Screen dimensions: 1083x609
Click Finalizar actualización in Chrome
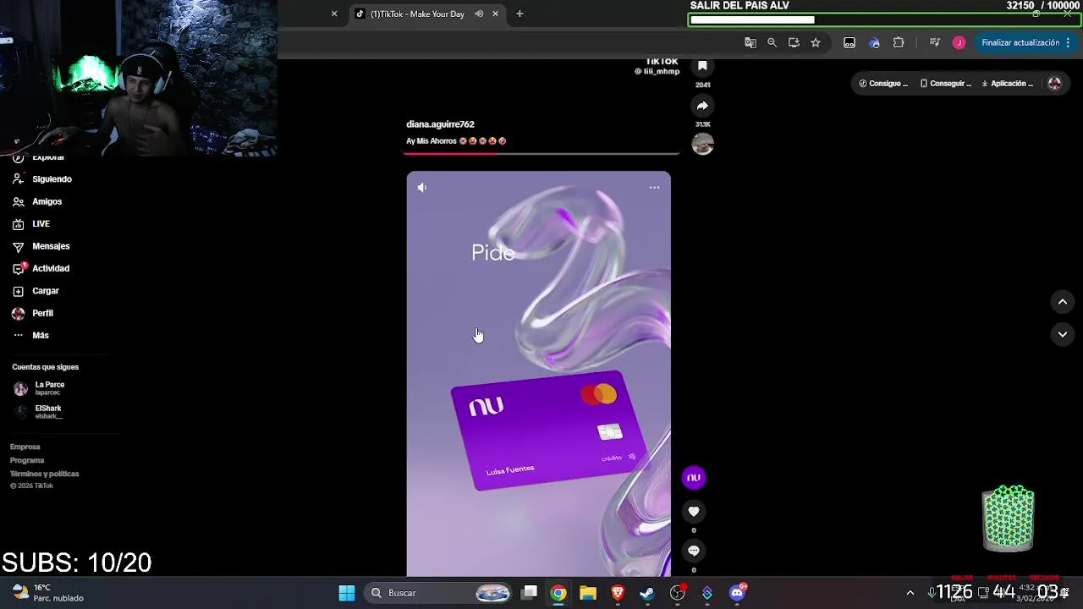(x=1020, y=42)
